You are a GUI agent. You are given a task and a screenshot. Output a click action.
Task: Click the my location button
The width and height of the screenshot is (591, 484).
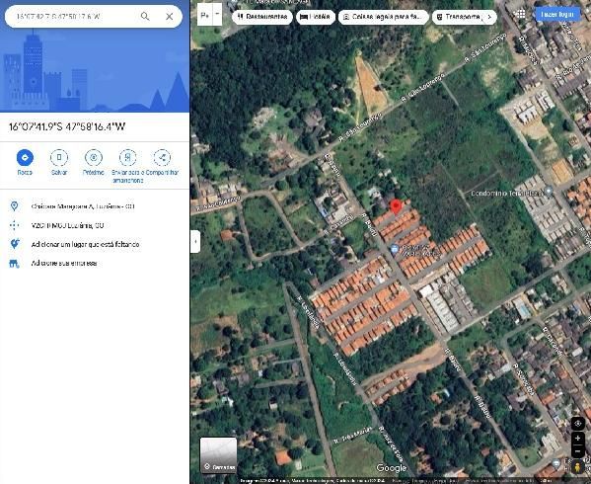[x=577, y=424]
